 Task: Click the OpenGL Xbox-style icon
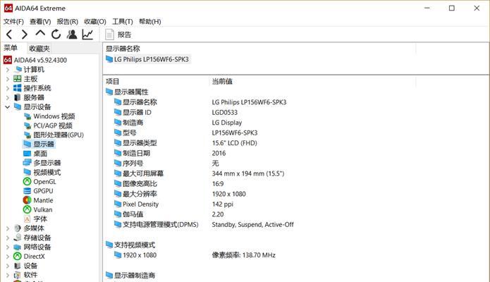tap(27, 181)
